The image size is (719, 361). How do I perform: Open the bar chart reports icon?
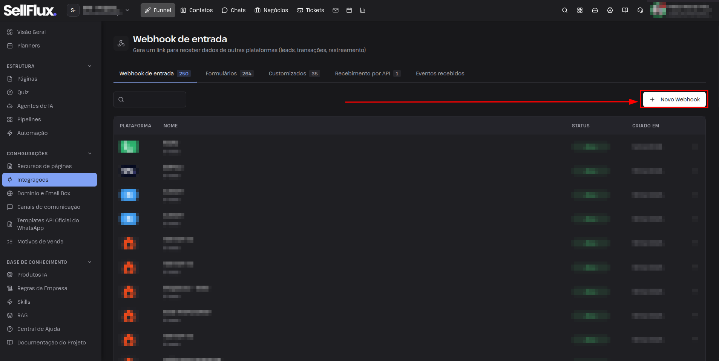click(x=363, y=10)
